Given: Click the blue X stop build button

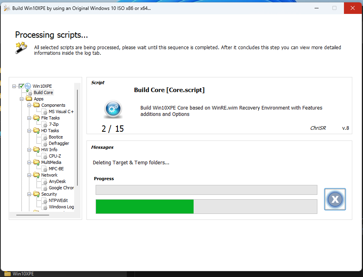Looking at the screenshot, I should (x=335, y=199).
